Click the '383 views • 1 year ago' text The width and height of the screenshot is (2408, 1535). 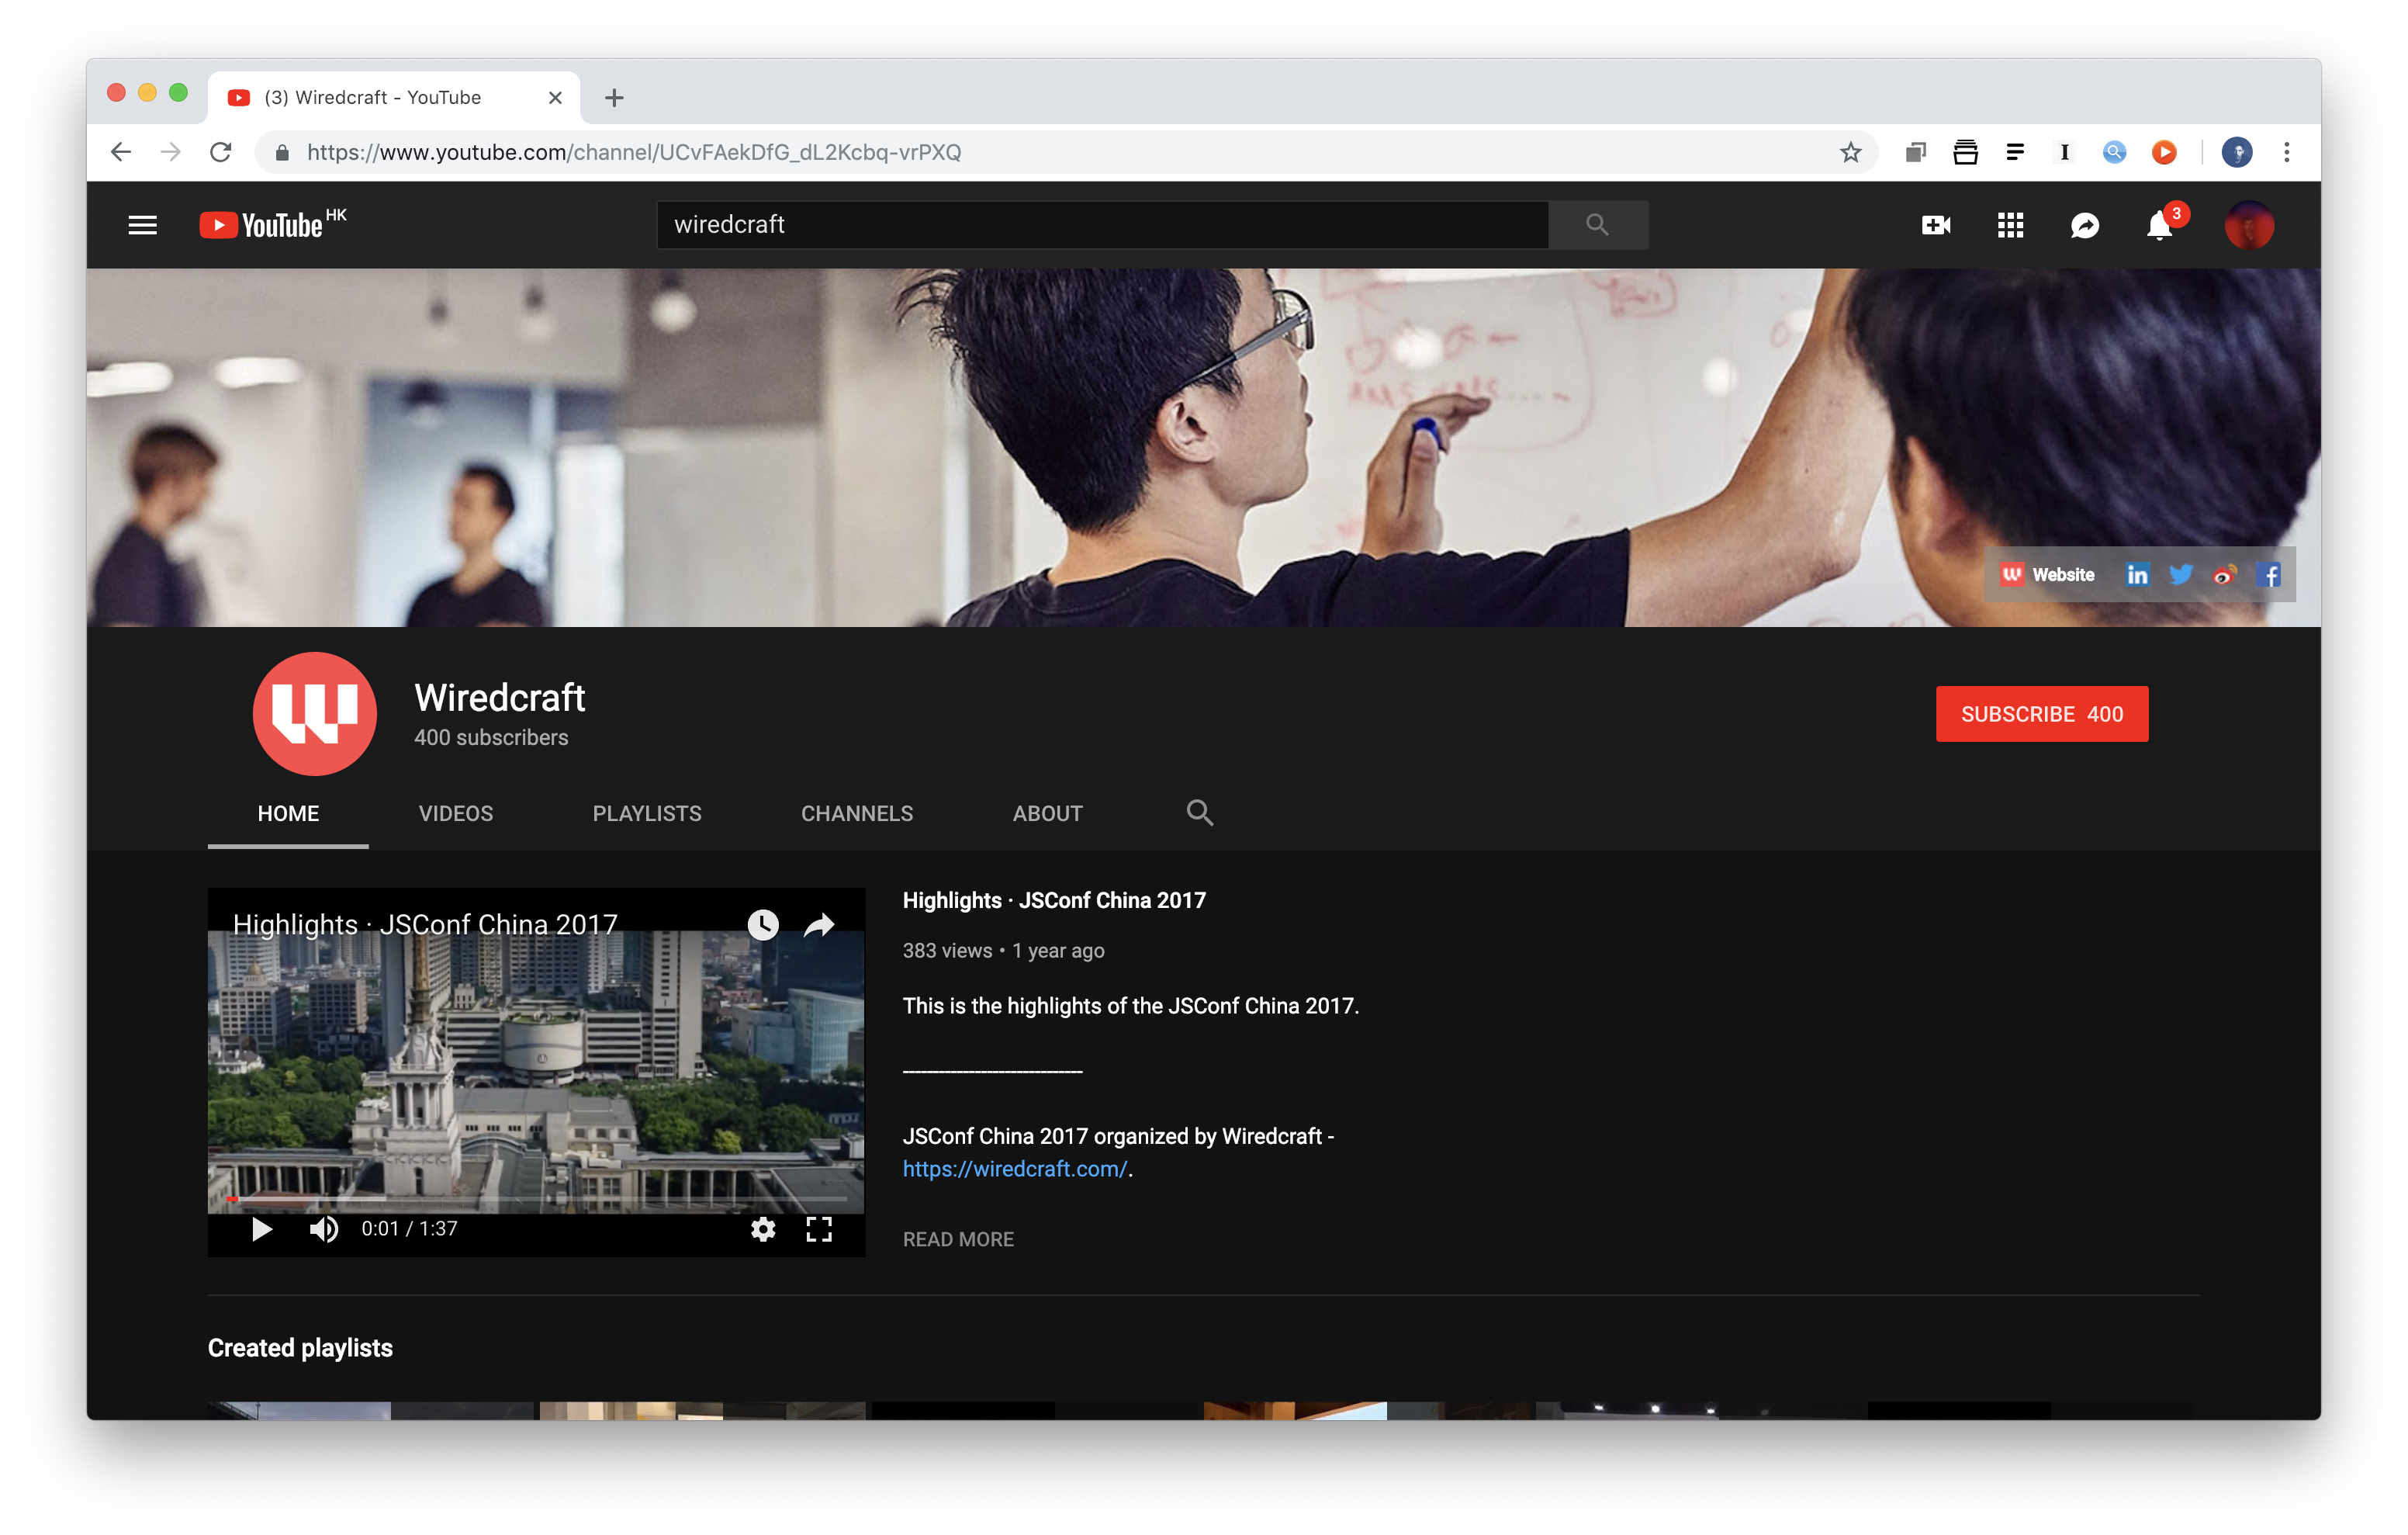(1003, 951)
